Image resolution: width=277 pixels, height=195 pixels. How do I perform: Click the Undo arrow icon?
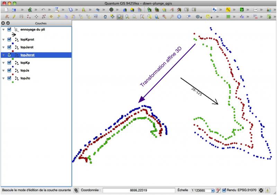(x=43, y=10)
